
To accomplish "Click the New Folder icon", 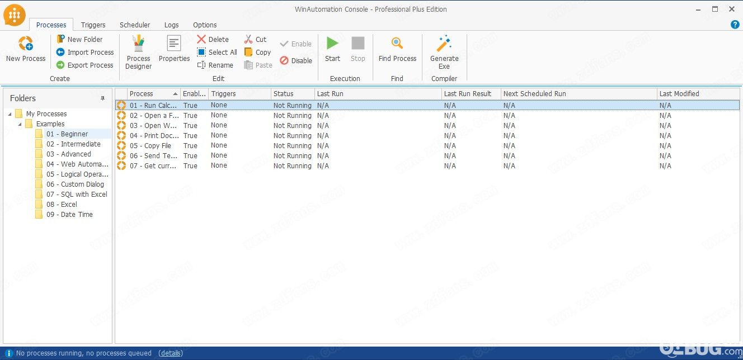I will pos(60,39).
